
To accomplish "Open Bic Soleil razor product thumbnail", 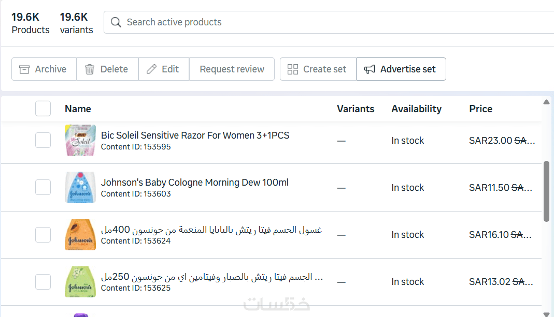I will pyautogui.click(x=80, y=140).
